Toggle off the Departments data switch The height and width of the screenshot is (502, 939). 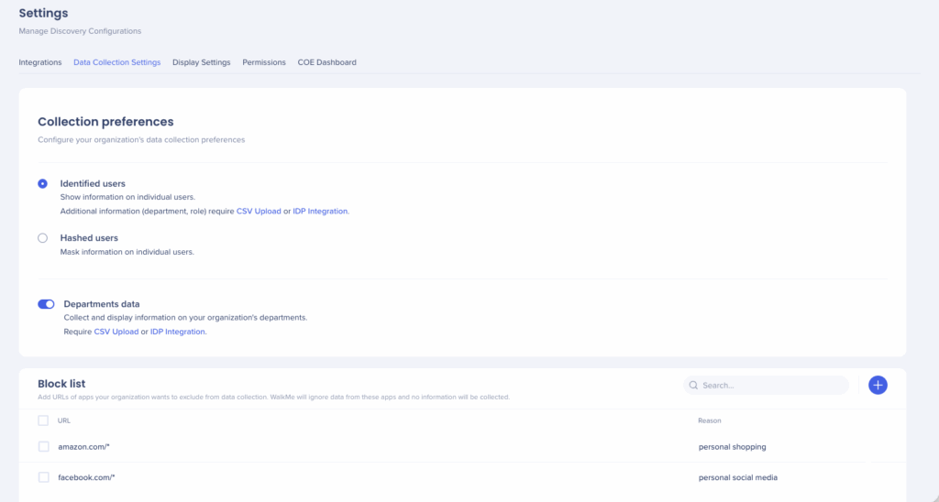(x=46, y=304)
